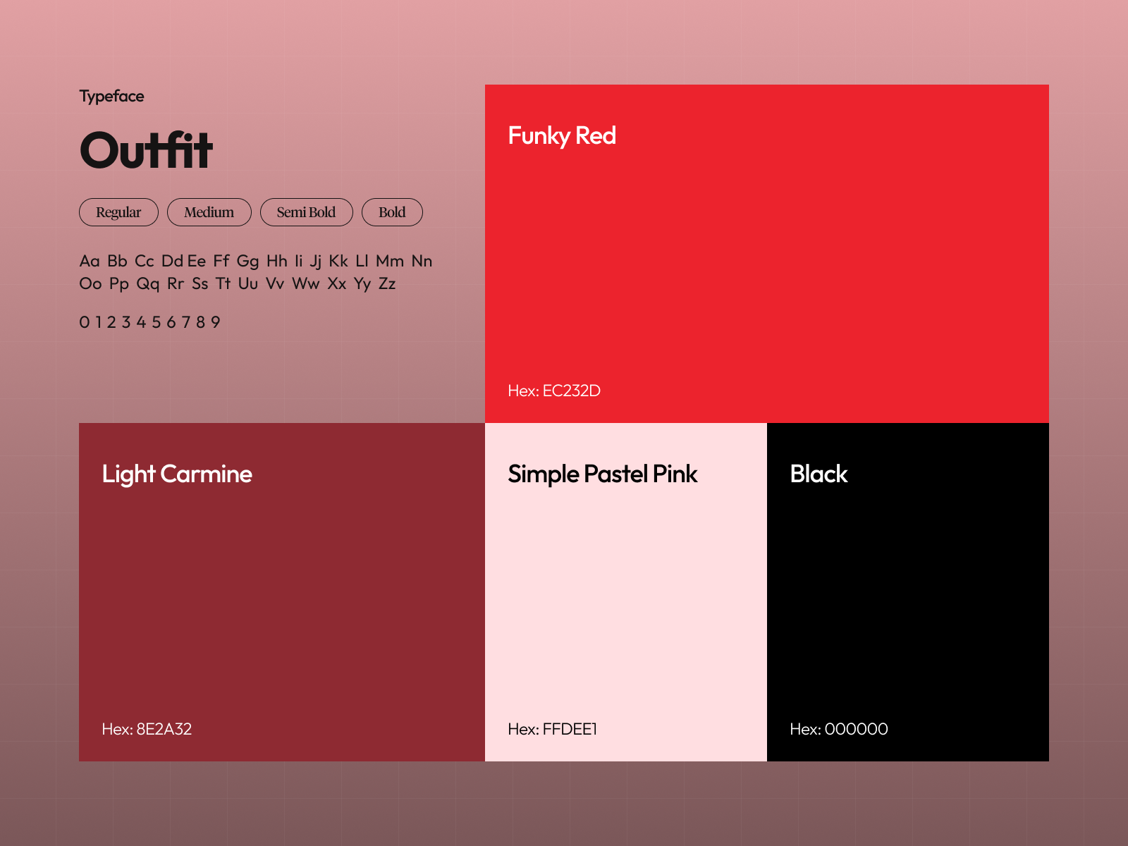
Task: Click the Simple Pastel Pink title
Action: (603, 474)
